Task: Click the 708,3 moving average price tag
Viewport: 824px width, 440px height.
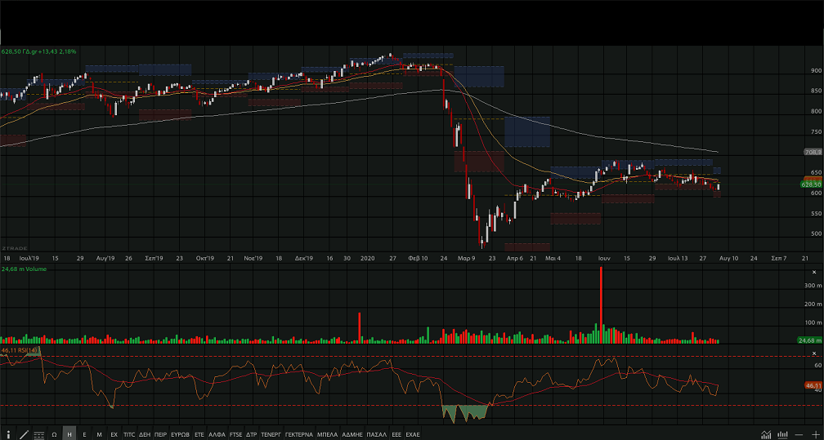Action: (813, 152)
